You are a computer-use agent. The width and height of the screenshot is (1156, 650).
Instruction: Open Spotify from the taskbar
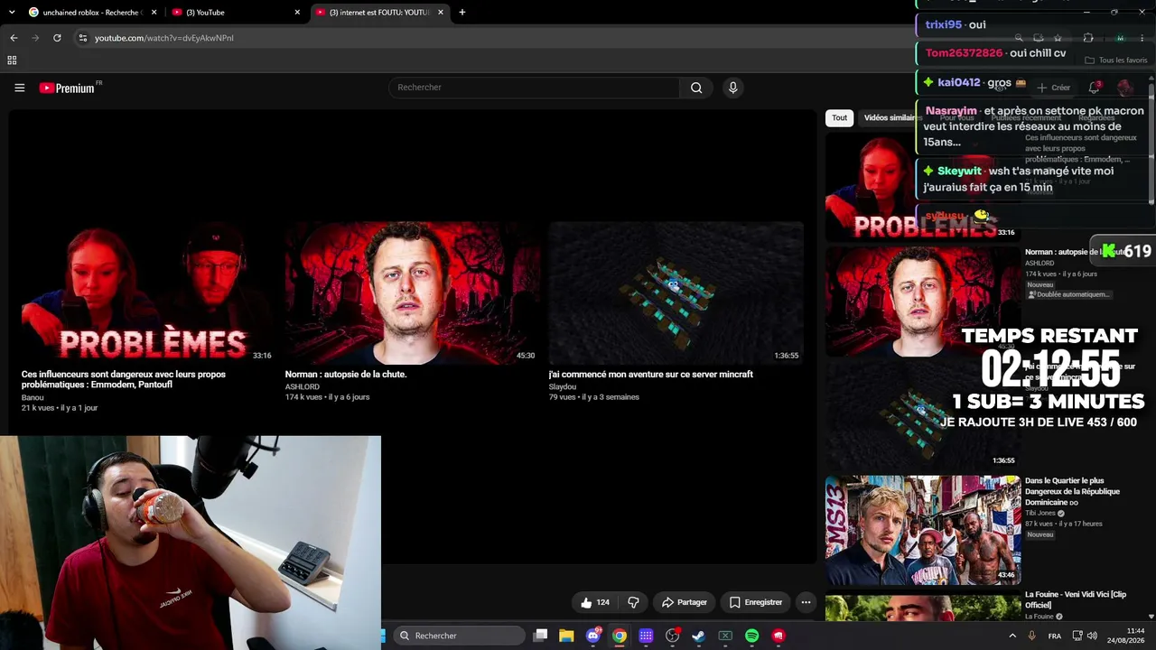coord(751,636)
